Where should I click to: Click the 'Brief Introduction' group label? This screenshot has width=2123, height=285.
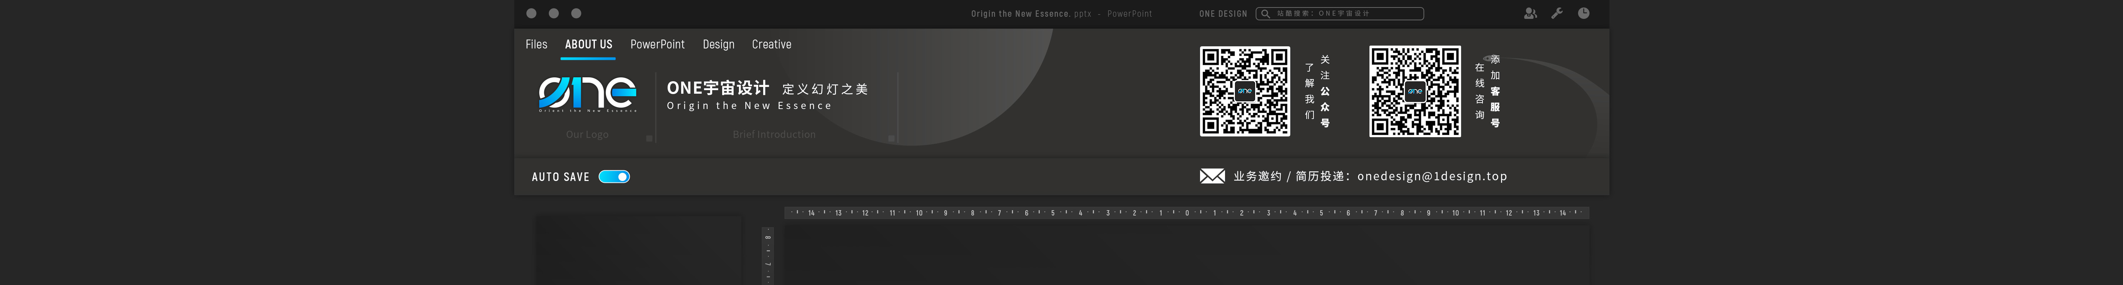[774, 134]
